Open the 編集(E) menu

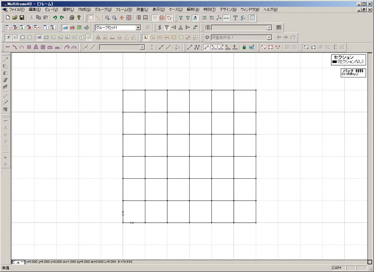[x=35, y=9]
